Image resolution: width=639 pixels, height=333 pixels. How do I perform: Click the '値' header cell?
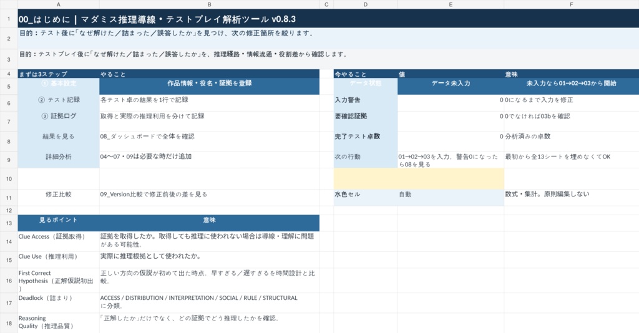[451, 74]
